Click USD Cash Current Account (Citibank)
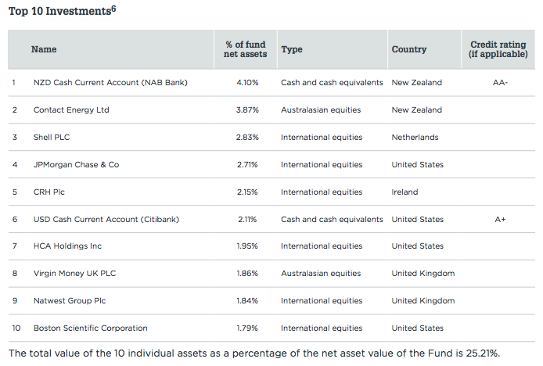This screenshot has height=366, width=543. 106,220
